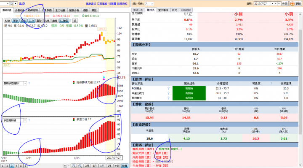Set chart range to 2年

pos(109,166)
